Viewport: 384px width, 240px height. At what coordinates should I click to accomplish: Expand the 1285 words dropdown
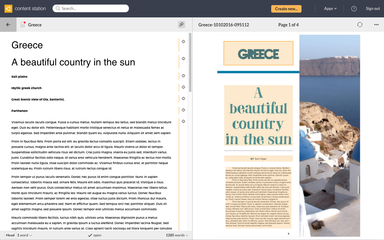pos(176,235)
